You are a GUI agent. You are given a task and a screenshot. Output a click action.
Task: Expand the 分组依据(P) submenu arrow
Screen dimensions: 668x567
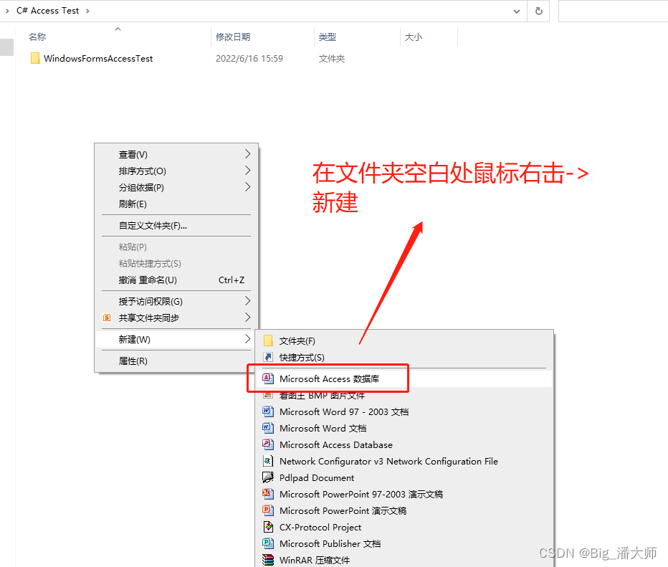(247, 187)
